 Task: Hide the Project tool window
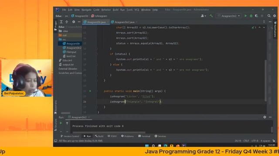(x=79, y=22)
